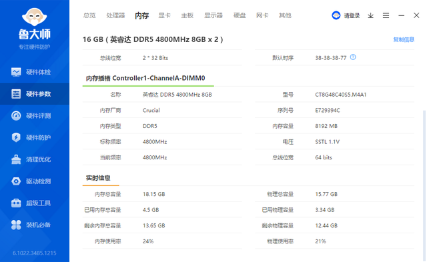Click the 64 bits bus width value

coord(324,157)
